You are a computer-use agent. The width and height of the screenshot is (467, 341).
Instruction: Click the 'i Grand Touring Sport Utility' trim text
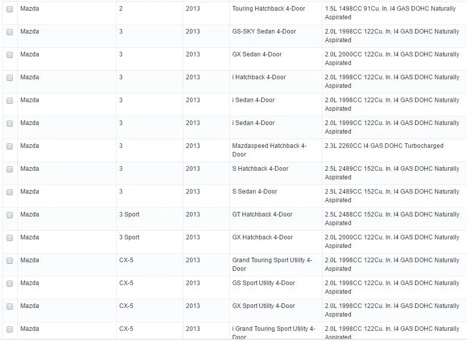pyautogui.click(x=273, y=333)
